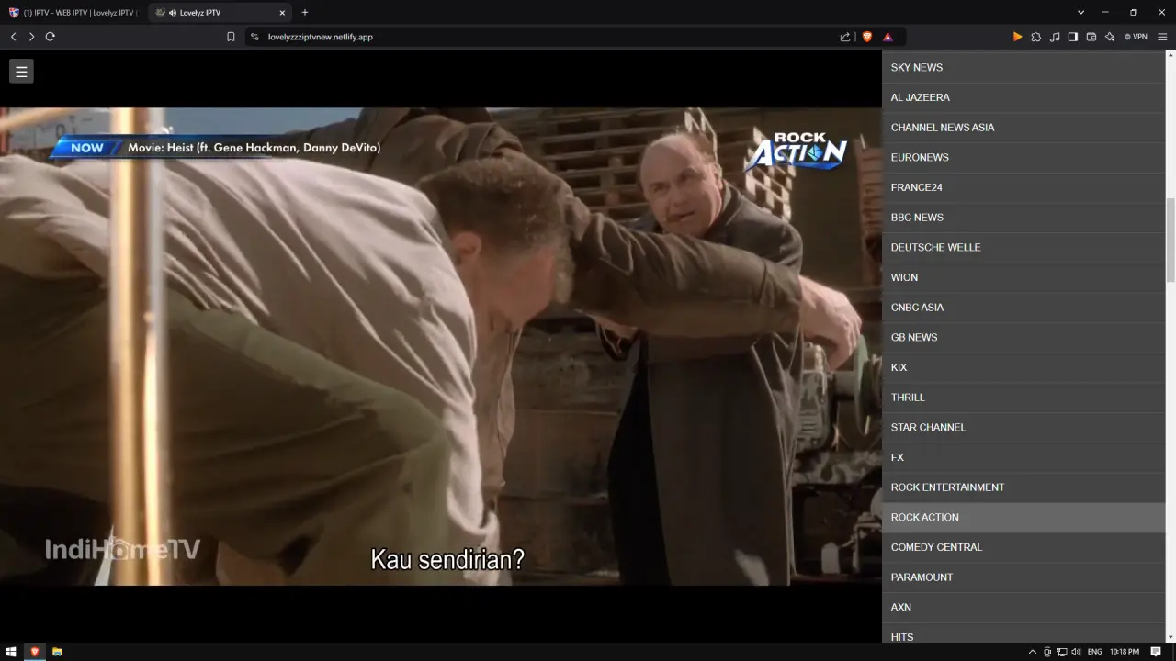Reload the page with the refresh icon
This screenshot has height=661, width=1176.
click(50, 37)
